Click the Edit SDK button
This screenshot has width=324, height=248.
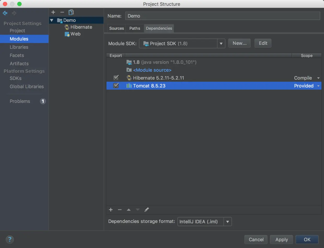[x=263, y=43]
